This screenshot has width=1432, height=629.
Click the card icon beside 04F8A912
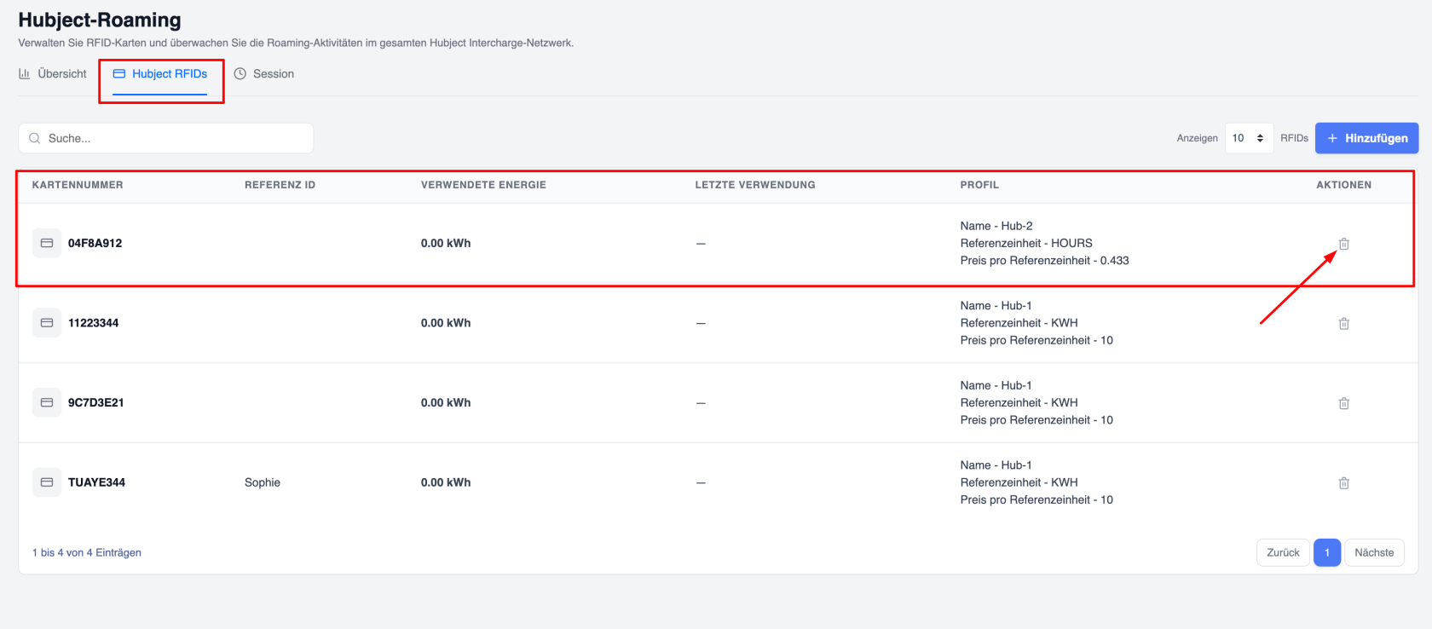click(x=47, y=243)
